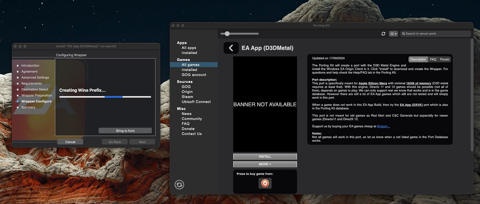Click the Porting Kit logo icon

pos(179,185)
